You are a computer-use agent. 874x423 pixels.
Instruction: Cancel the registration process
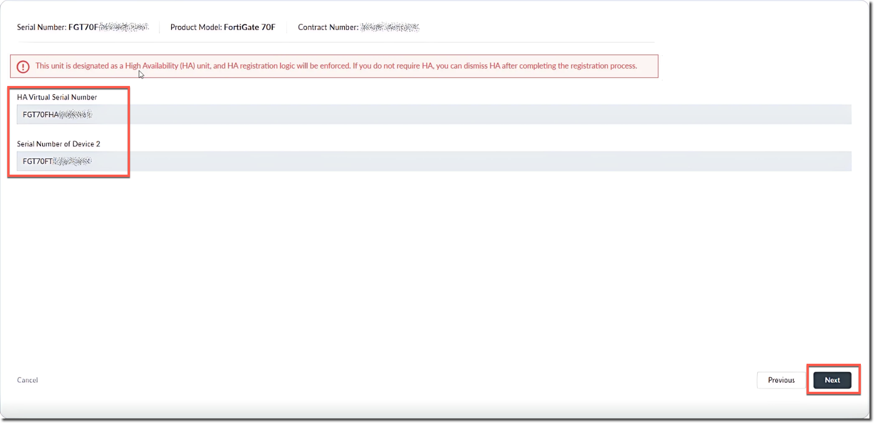(x=28, y=380)
